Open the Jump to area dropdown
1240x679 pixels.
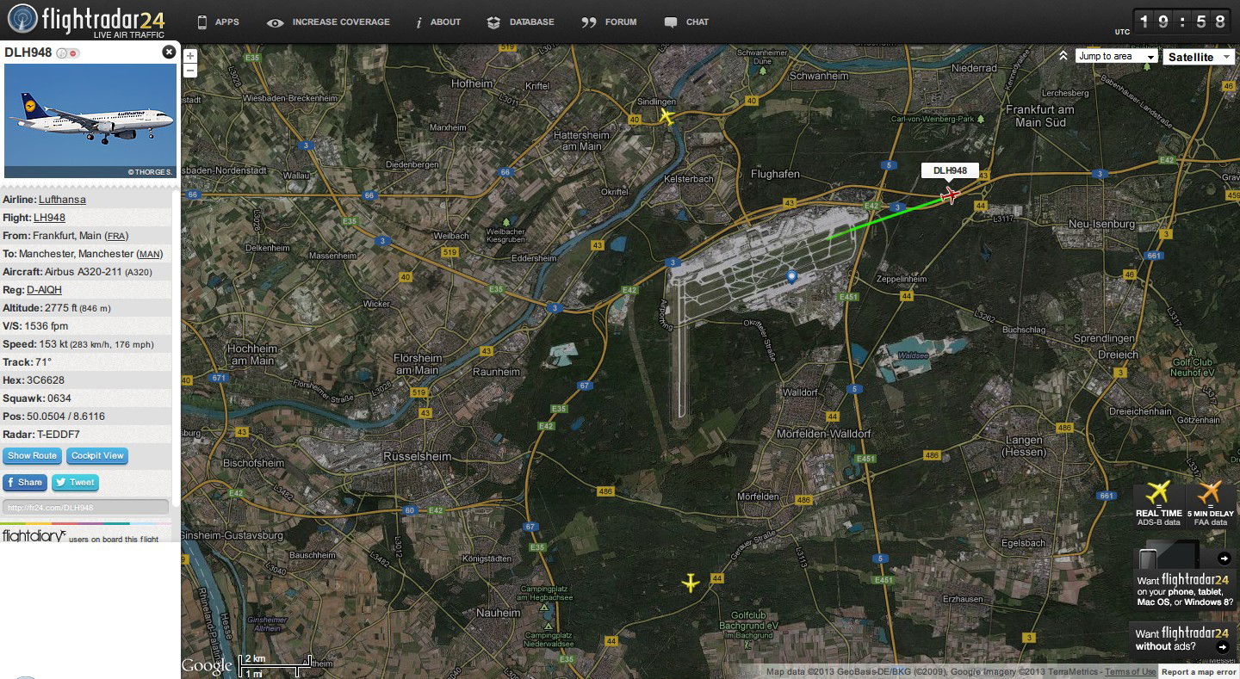pos(1117,56)
